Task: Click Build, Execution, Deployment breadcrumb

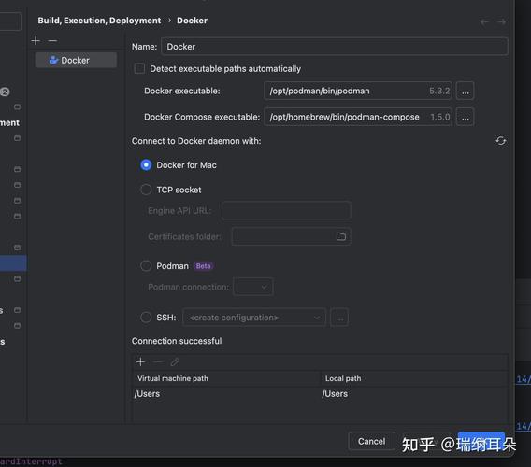Action: pyautogui.click(x=99, y=21)
